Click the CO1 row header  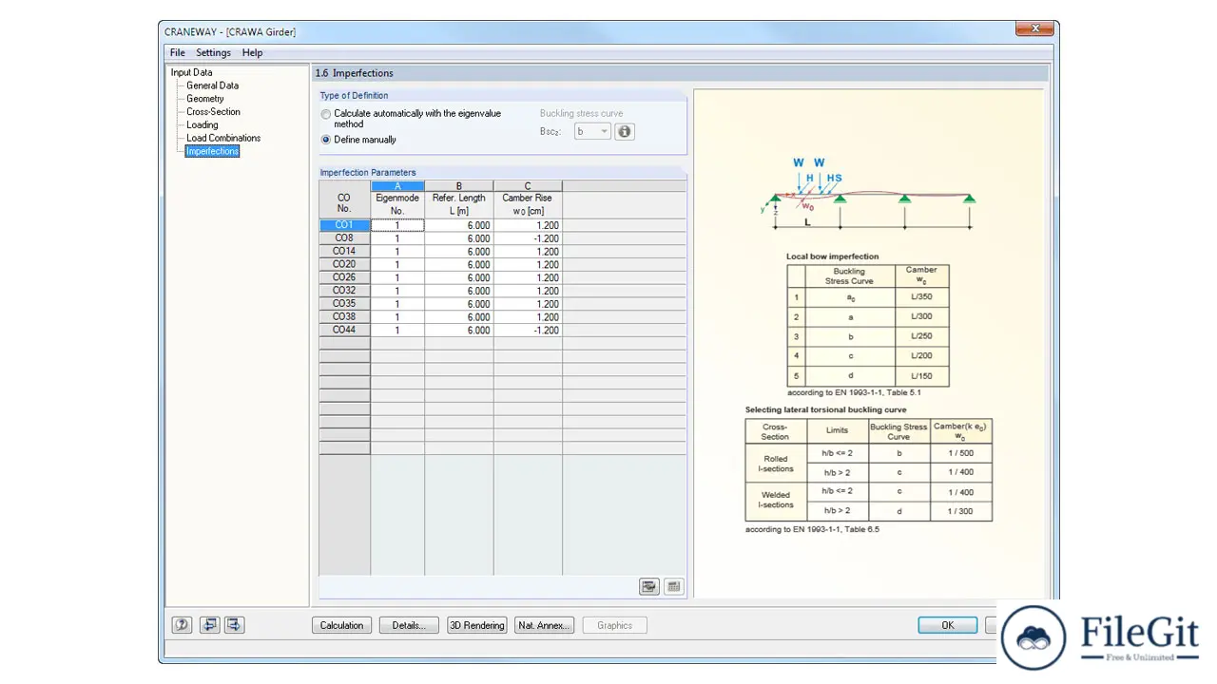click(x=344, y=225)
